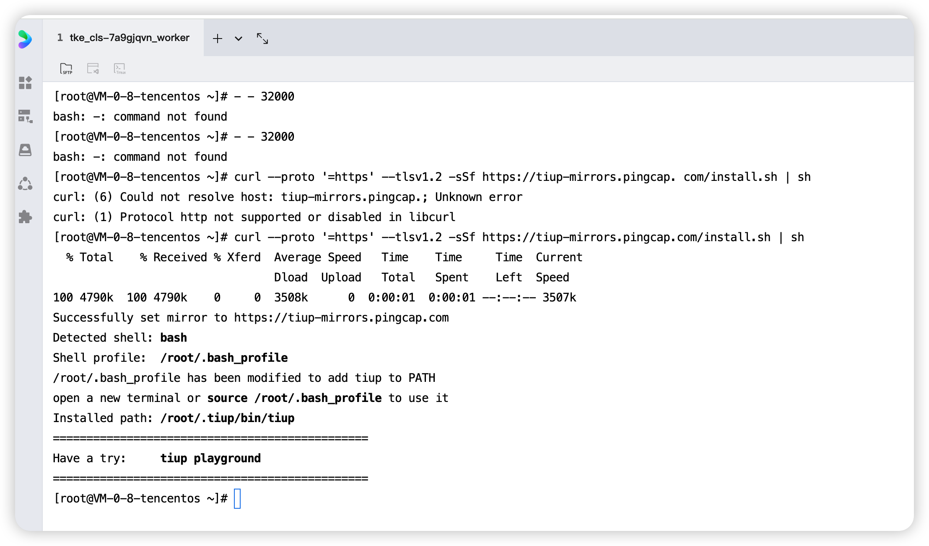Image resolution: width=929 pixels, height=546 pixels.
Task: Open the cluster nodes sidebar icon
Action: (25, 183)
